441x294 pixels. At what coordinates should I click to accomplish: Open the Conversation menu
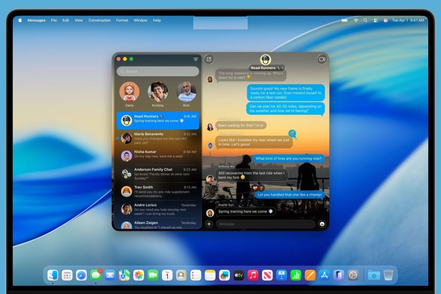coord(100,20)
